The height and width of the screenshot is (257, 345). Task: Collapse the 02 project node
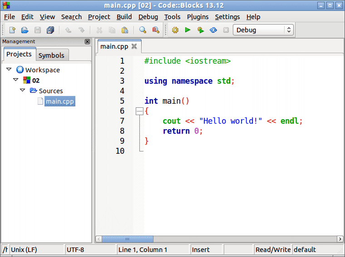click(16, 80)
